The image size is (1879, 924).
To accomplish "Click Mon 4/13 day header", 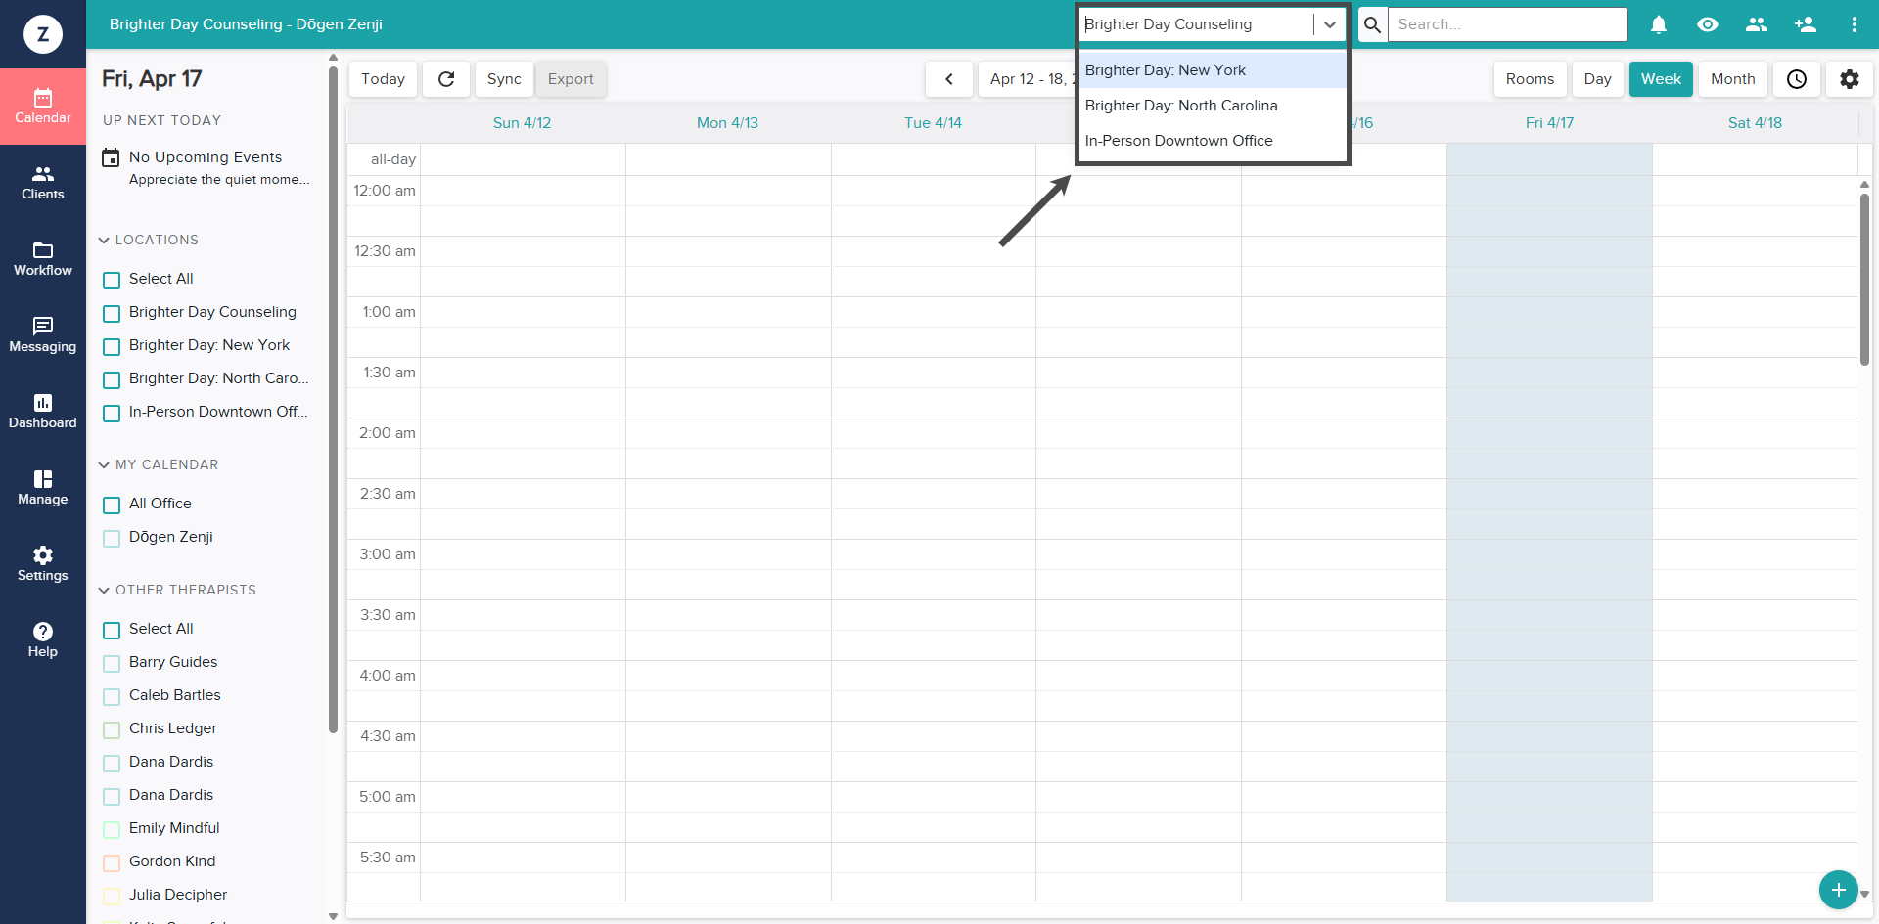I will (x=727, y=123).
